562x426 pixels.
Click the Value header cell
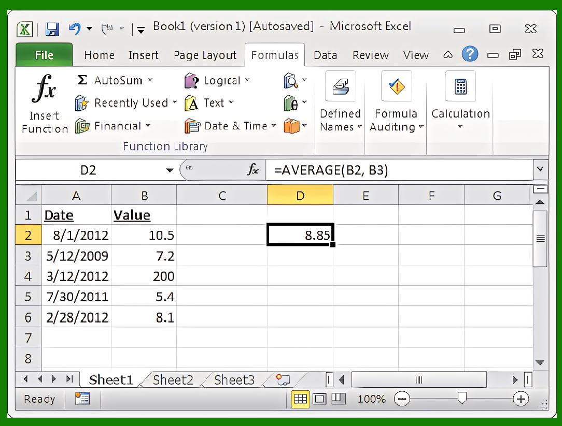click(144, 215)
